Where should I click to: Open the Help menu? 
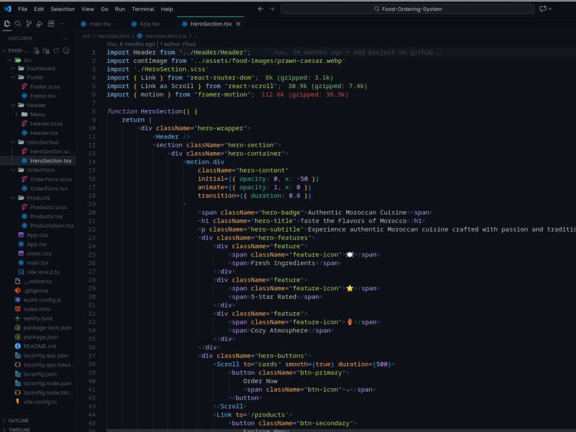tap(167, 9)
